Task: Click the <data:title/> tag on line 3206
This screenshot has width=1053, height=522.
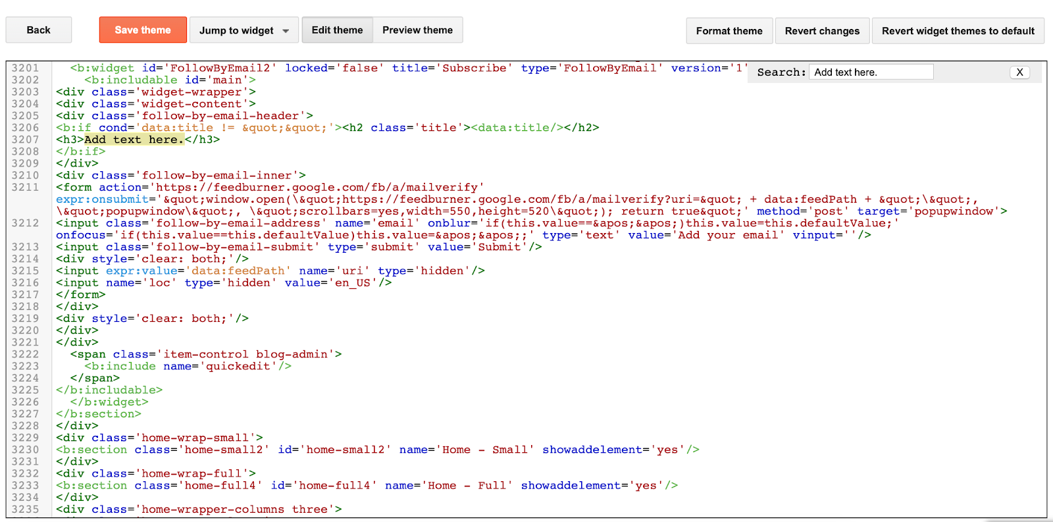Action: tap(517, 128)
